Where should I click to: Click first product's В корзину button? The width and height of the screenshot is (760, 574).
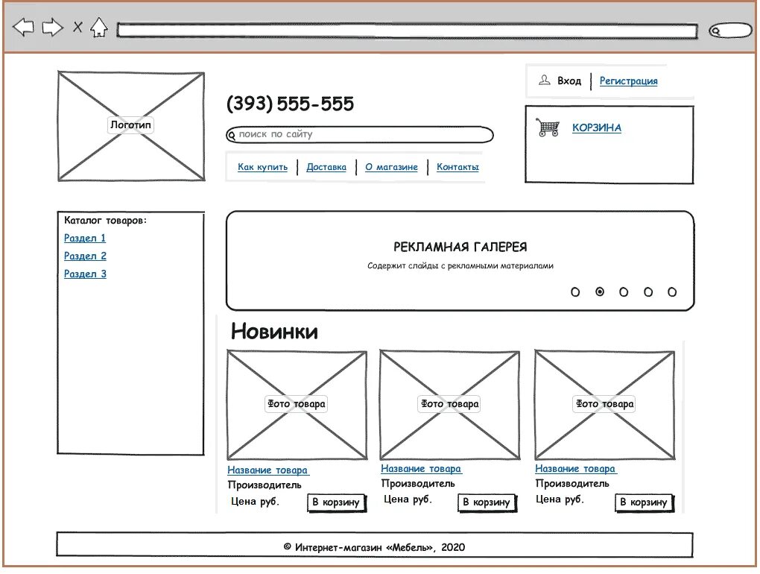point(336,502)
